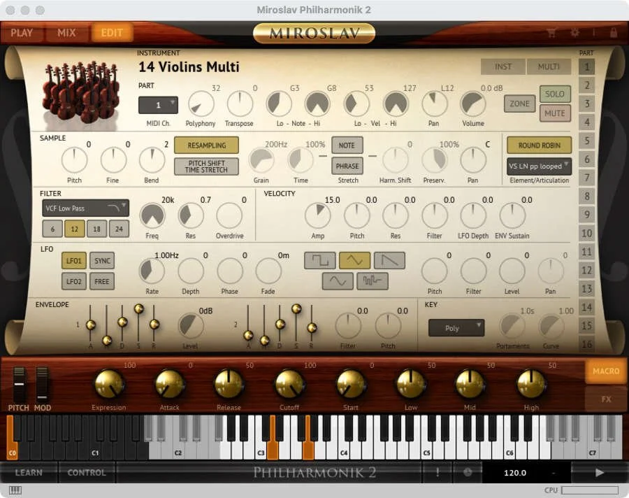The height and width of the screenshot is (498, 629).
Task: Click the Grain knob
Action: [261, 160]
